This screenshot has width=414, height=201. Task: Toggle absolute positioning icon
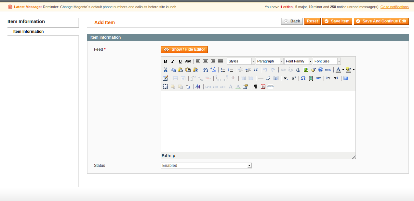pos(188,87)
